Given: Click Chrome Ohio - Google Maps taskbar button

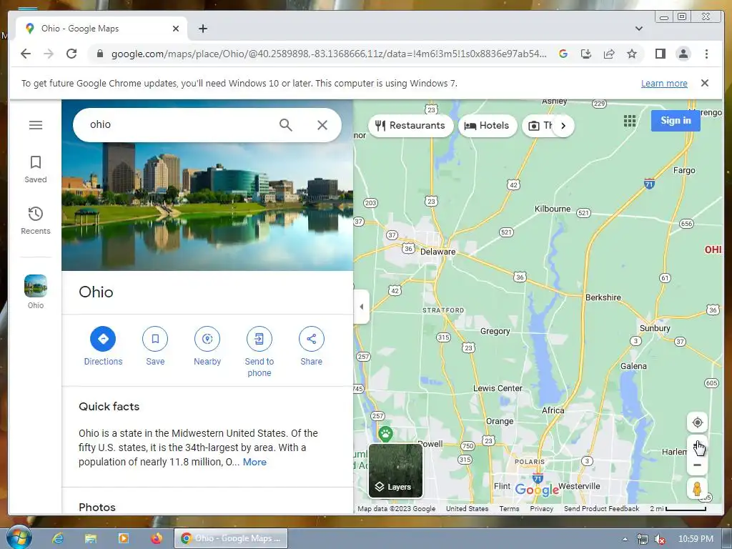Looking at the screenshot, I should point(231,538).
